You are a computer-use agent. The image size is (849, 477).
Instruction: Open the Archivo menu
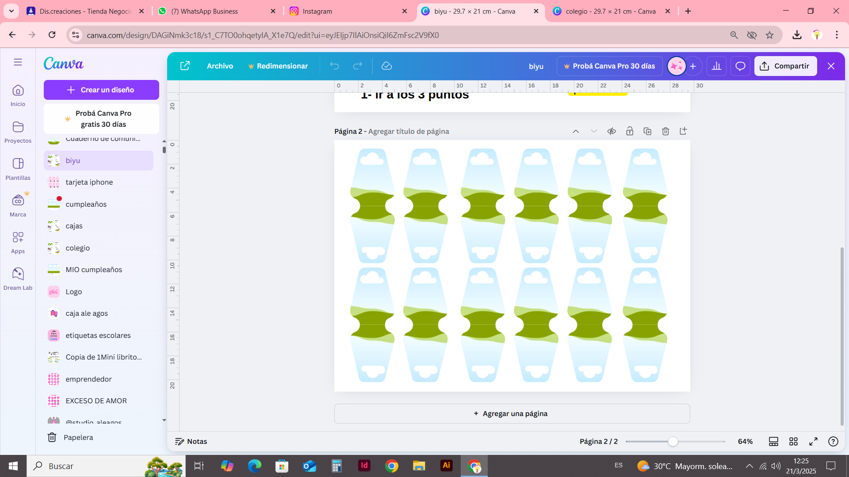(220, 66)
